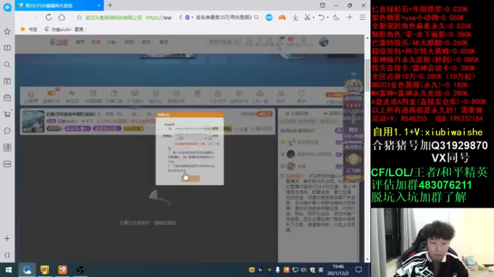Open the scissors screenshot tool
This screenshot has height=277, width=494.
307,18
